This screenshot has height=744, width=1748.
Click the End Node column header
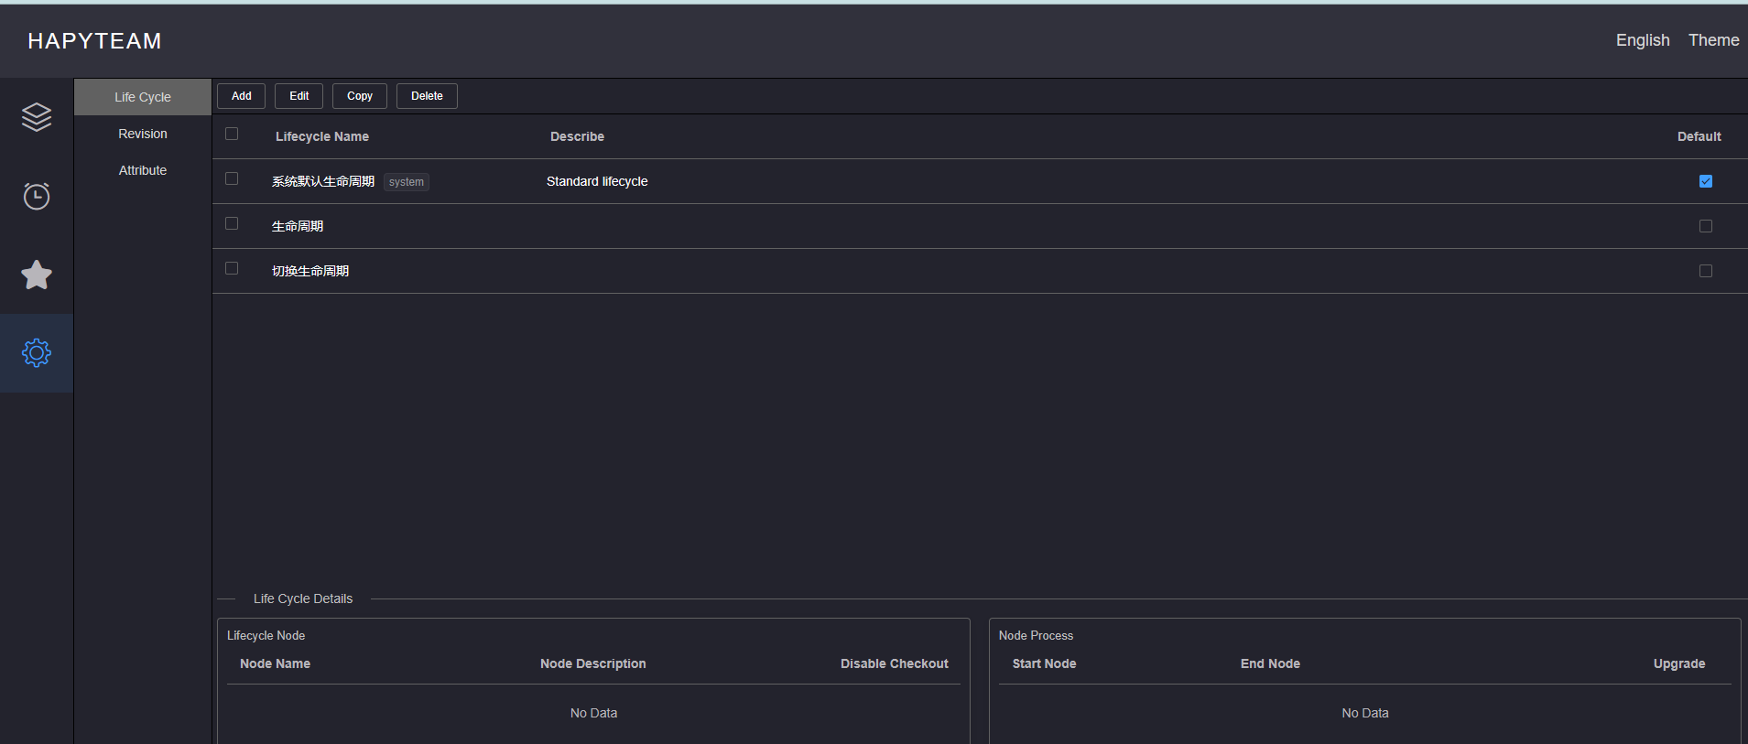(x=1270, y=663)
